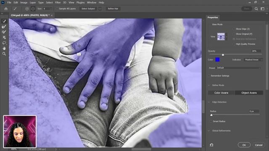Select the Zoom tool
The image size is (269, 151).
click(4, 54)
